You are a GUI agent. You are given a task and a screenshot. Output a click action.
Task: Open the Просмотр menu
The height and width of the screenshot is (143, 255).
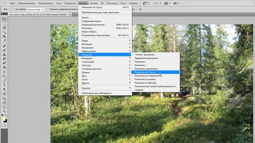(112, 3)
